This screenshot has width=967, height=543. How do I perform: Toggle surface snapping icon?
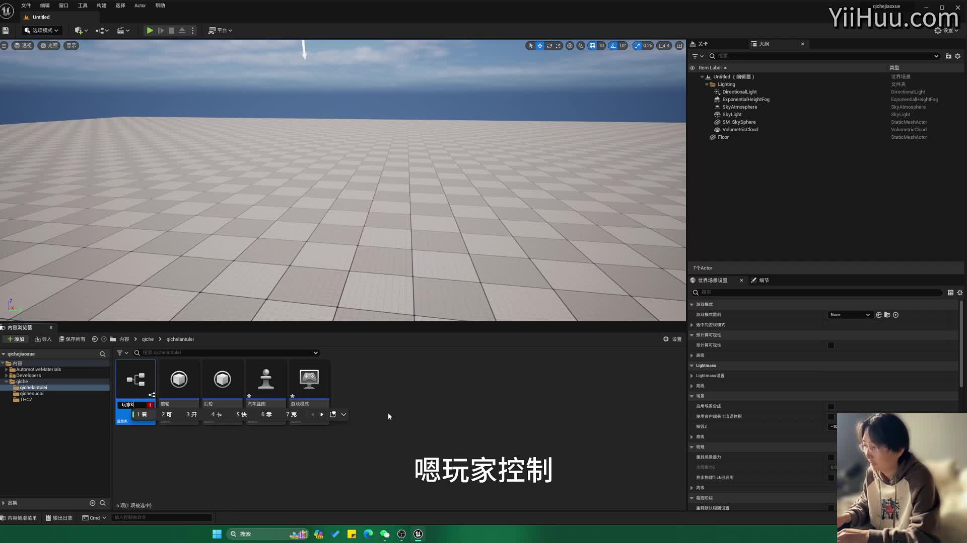[581, 46]
